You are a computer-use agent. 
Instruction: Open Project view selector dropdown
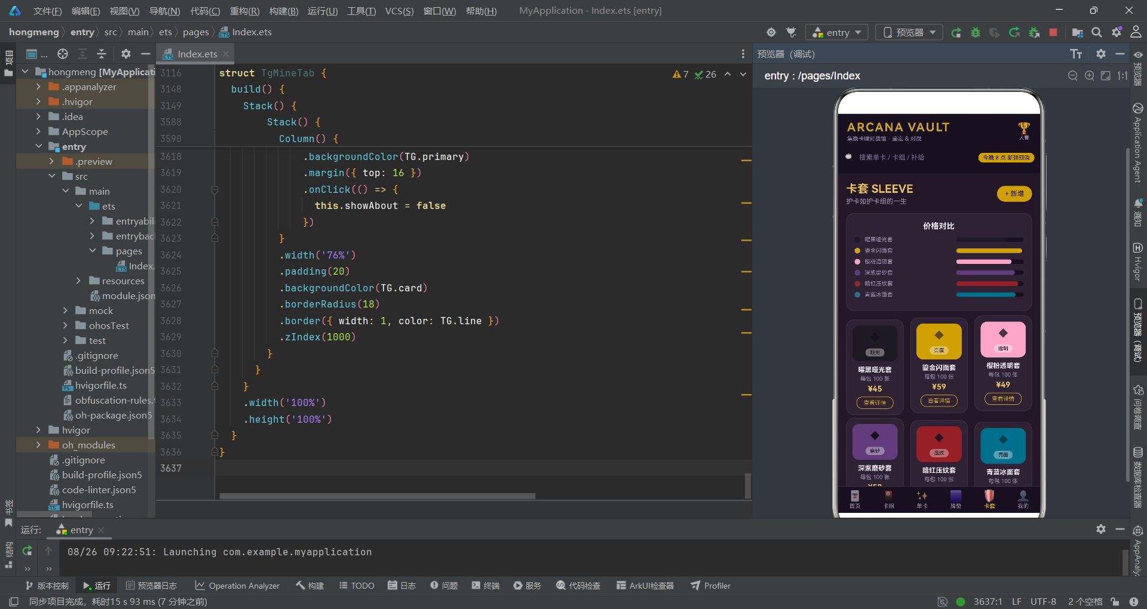(x=36, y=54)
